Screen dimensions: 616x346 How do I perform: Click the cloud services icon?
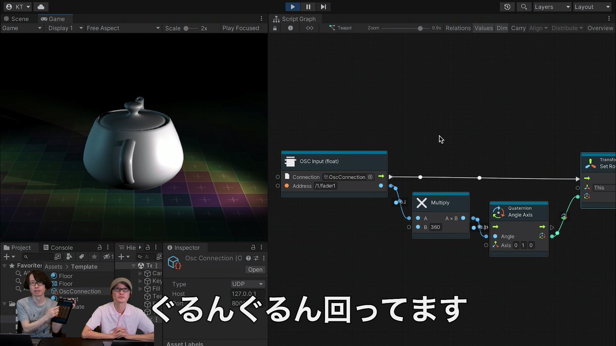click(41, 7)
